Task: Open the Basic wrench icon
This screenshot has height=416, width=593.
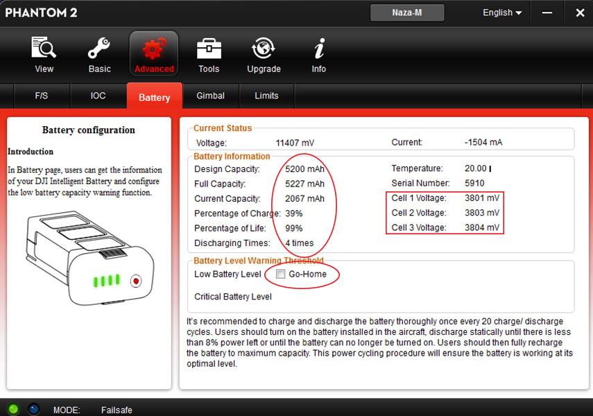Action: click(99, 48)
